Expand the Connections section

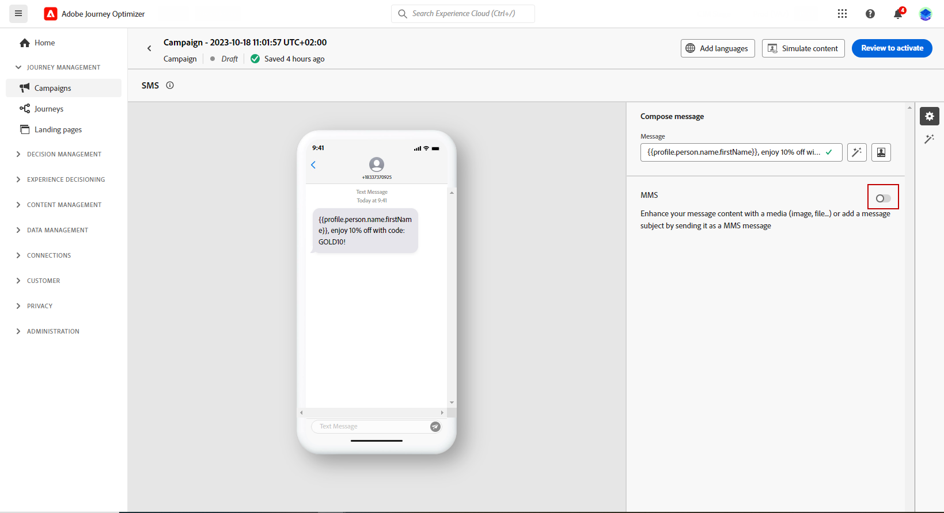(x=18, y=255)
